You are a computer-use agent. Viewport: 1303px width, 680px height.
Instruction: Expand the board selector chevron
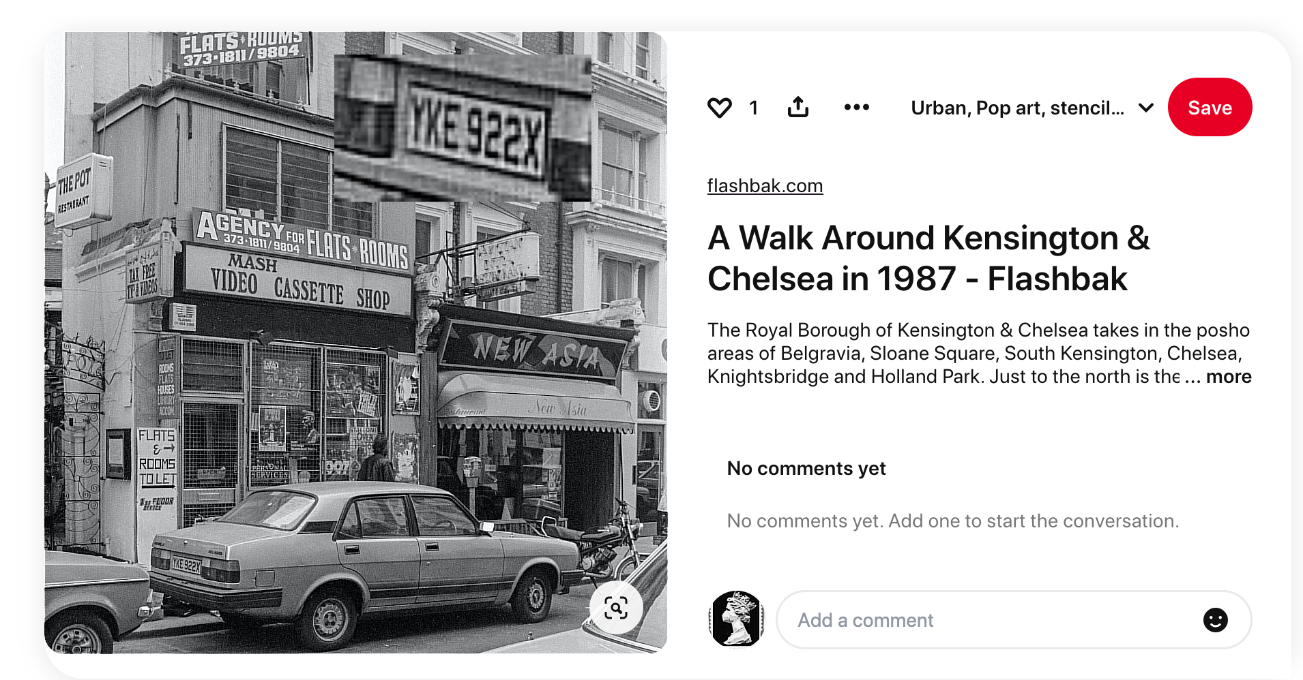(x=1146, y=108)
